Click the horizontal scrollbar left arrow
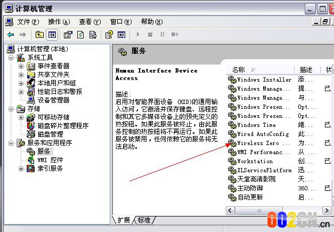Image resolution: width=334 pixels, height=232 pixels. pyautogui.click(x=230, y=211)
